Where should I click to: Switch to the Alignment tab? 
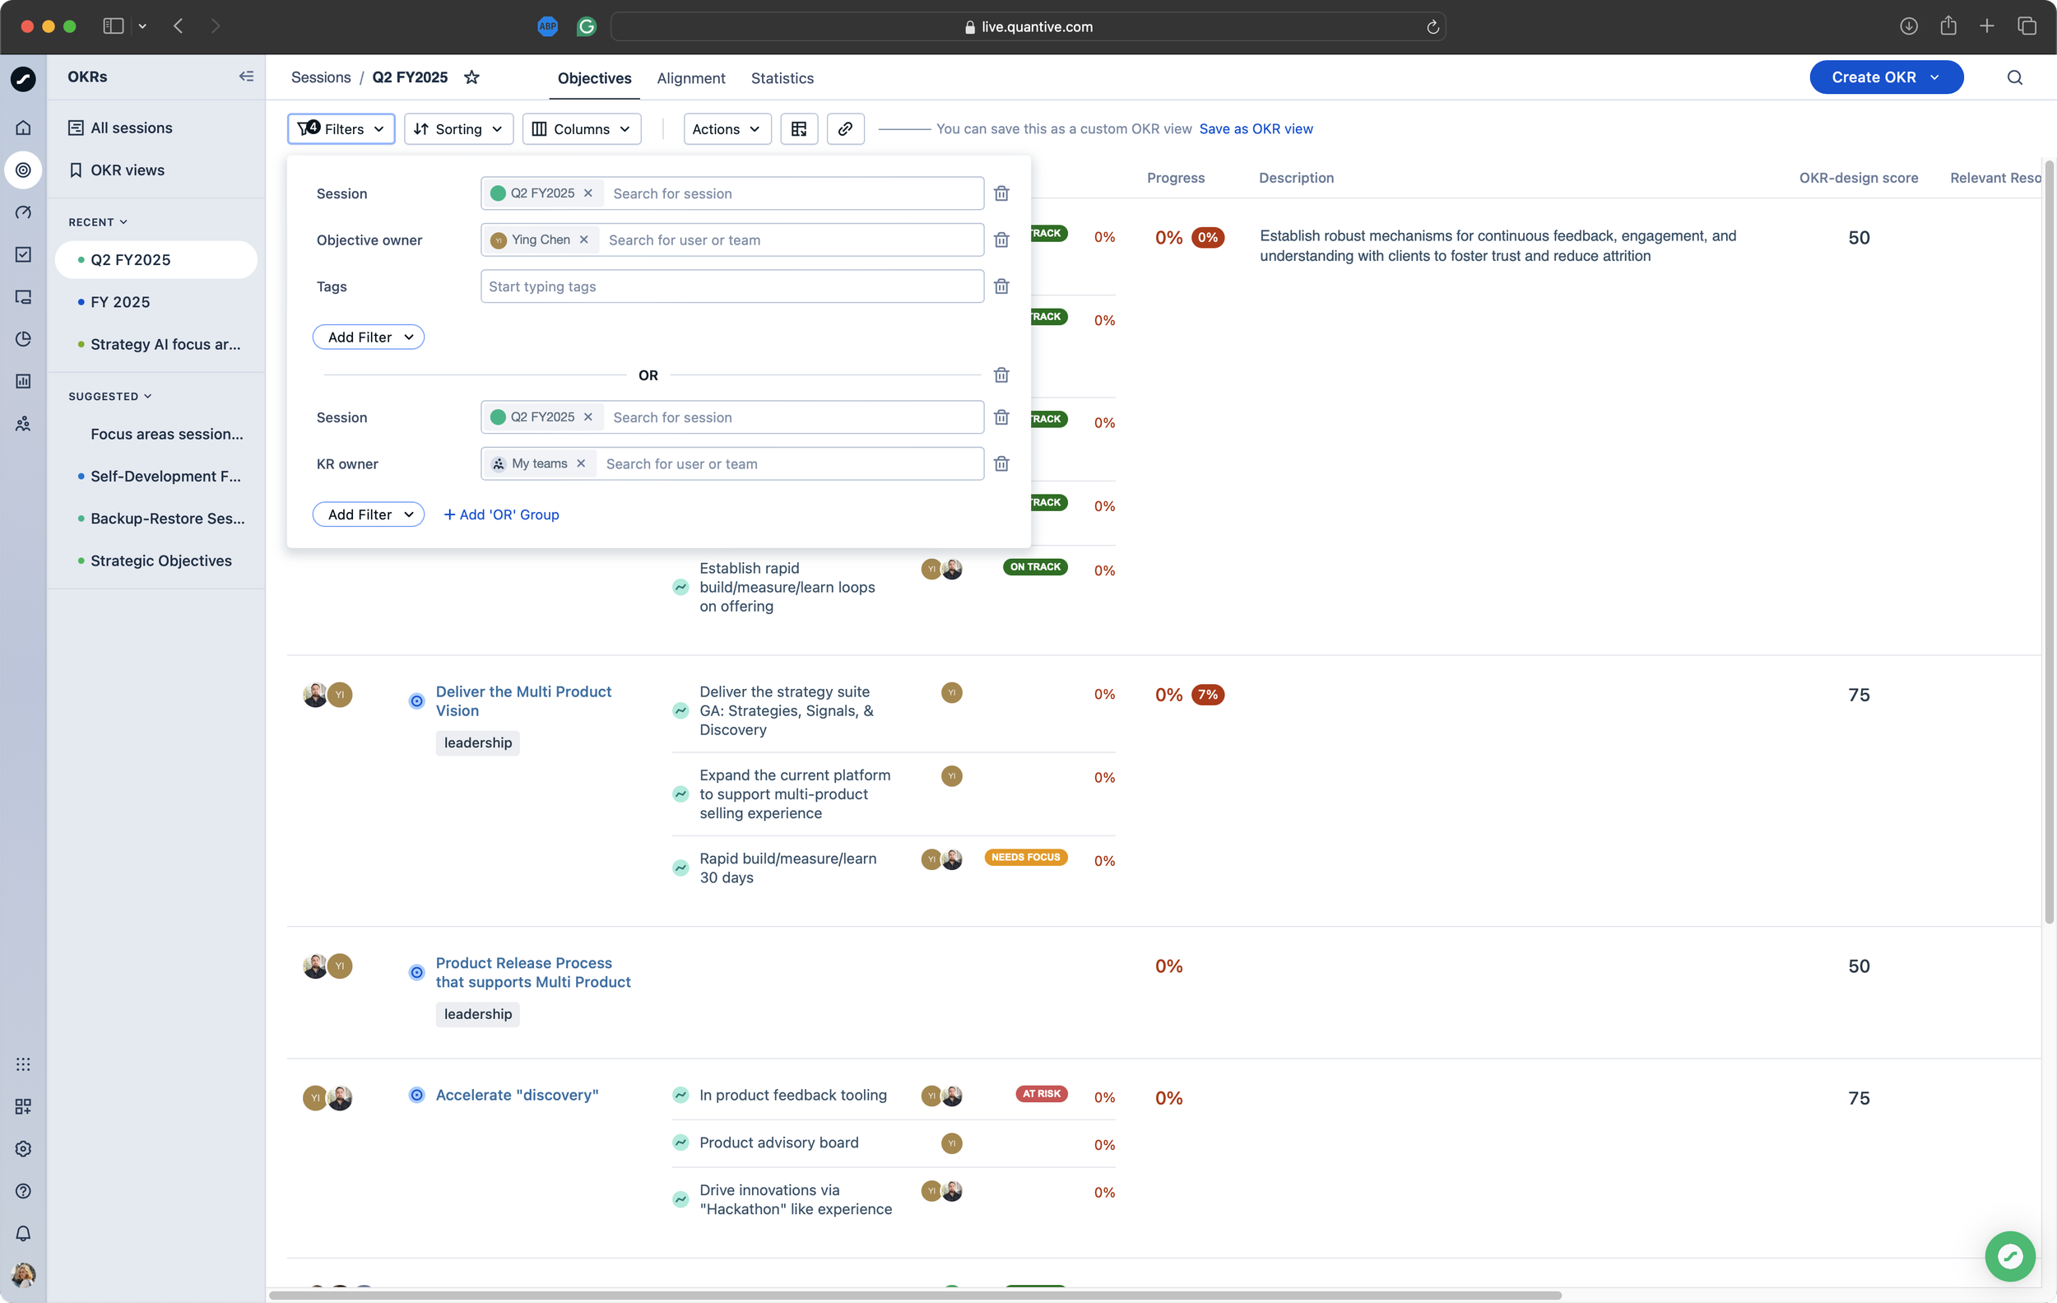pos(690,78)
